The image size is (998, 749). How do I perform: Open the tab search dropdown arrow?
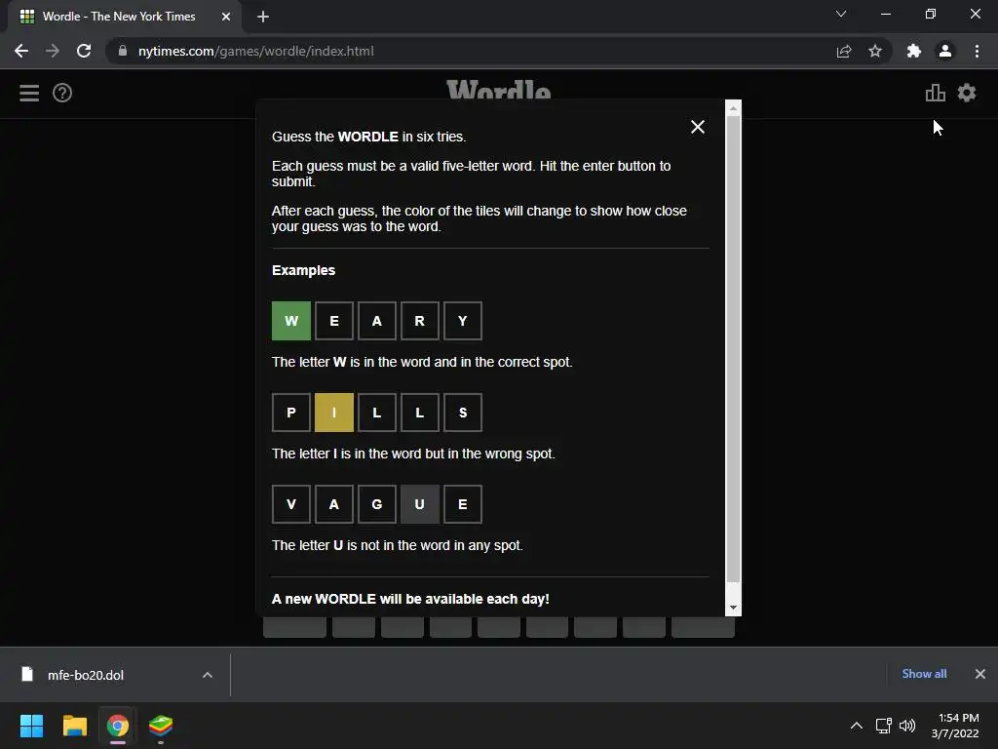point(841,14)
